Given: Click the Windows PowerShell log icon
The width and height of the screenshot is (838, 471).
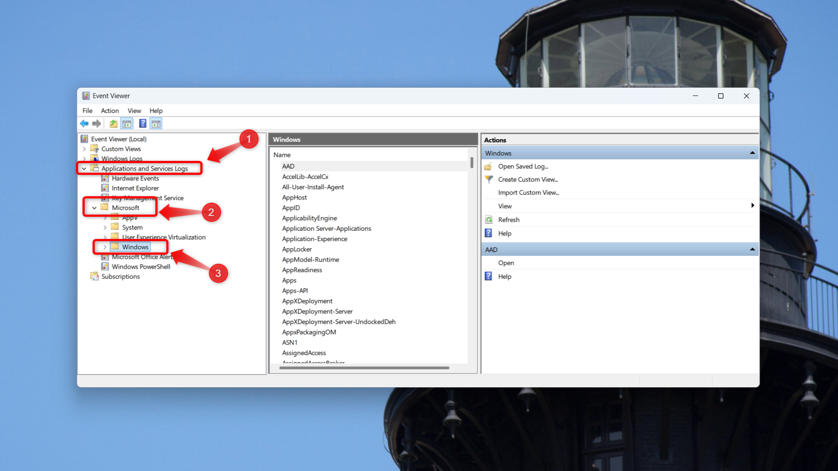Looking at the screenshot, I should pos(105,266).
